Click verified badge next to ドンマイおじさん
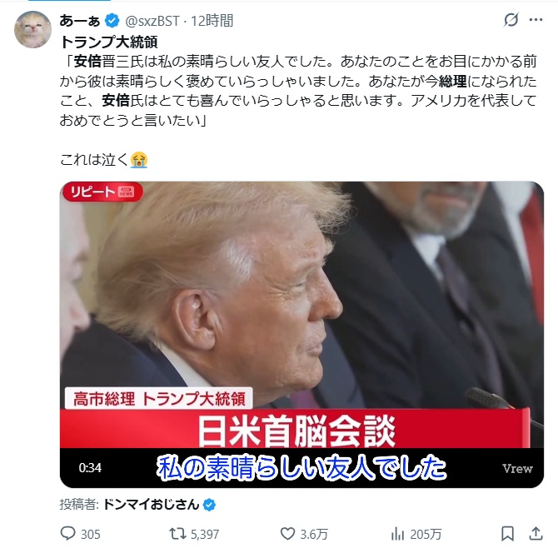 [209, 505]
